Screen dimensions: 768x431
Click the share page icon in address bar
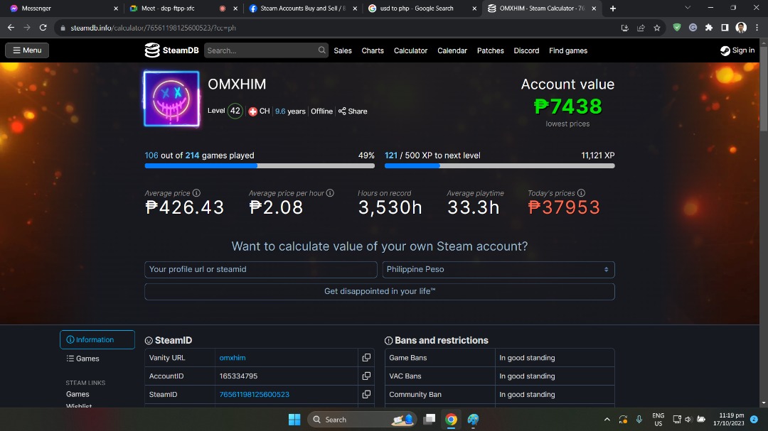(641, 28)
